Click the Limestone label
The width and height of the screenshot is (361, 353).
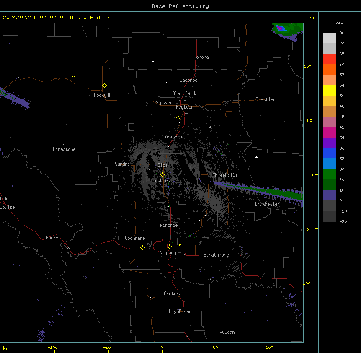click(64, 149)
